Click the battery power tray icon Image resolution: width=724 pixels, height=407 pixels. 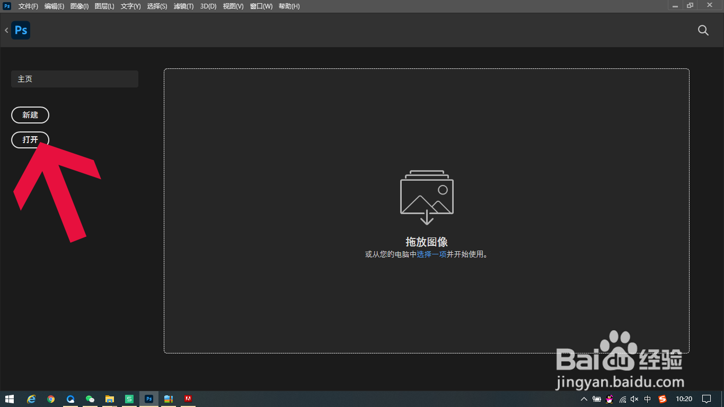[597, 399]
